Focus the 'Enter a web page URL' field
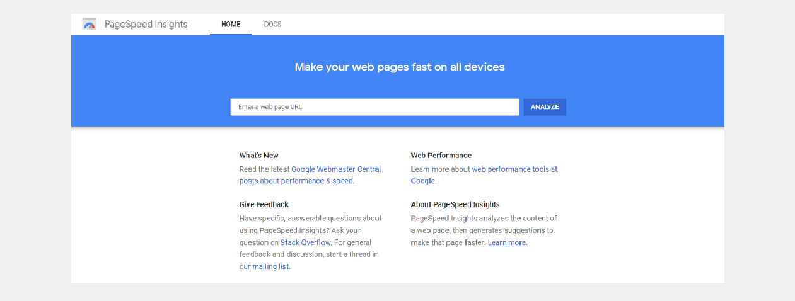This screenshot has height=301, width=795. coord(374,107)
